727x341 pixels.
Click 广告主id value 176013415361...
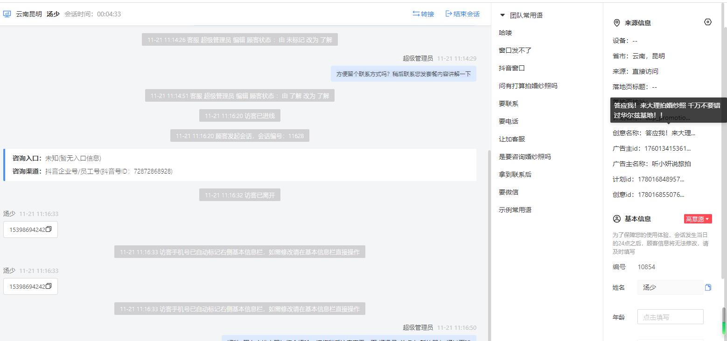point(667,149)
